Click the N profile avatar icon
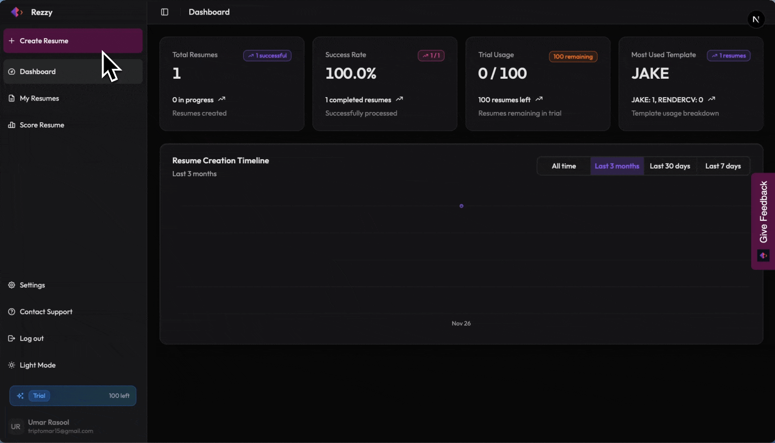The image size is (775, 443). coord(756,19)
